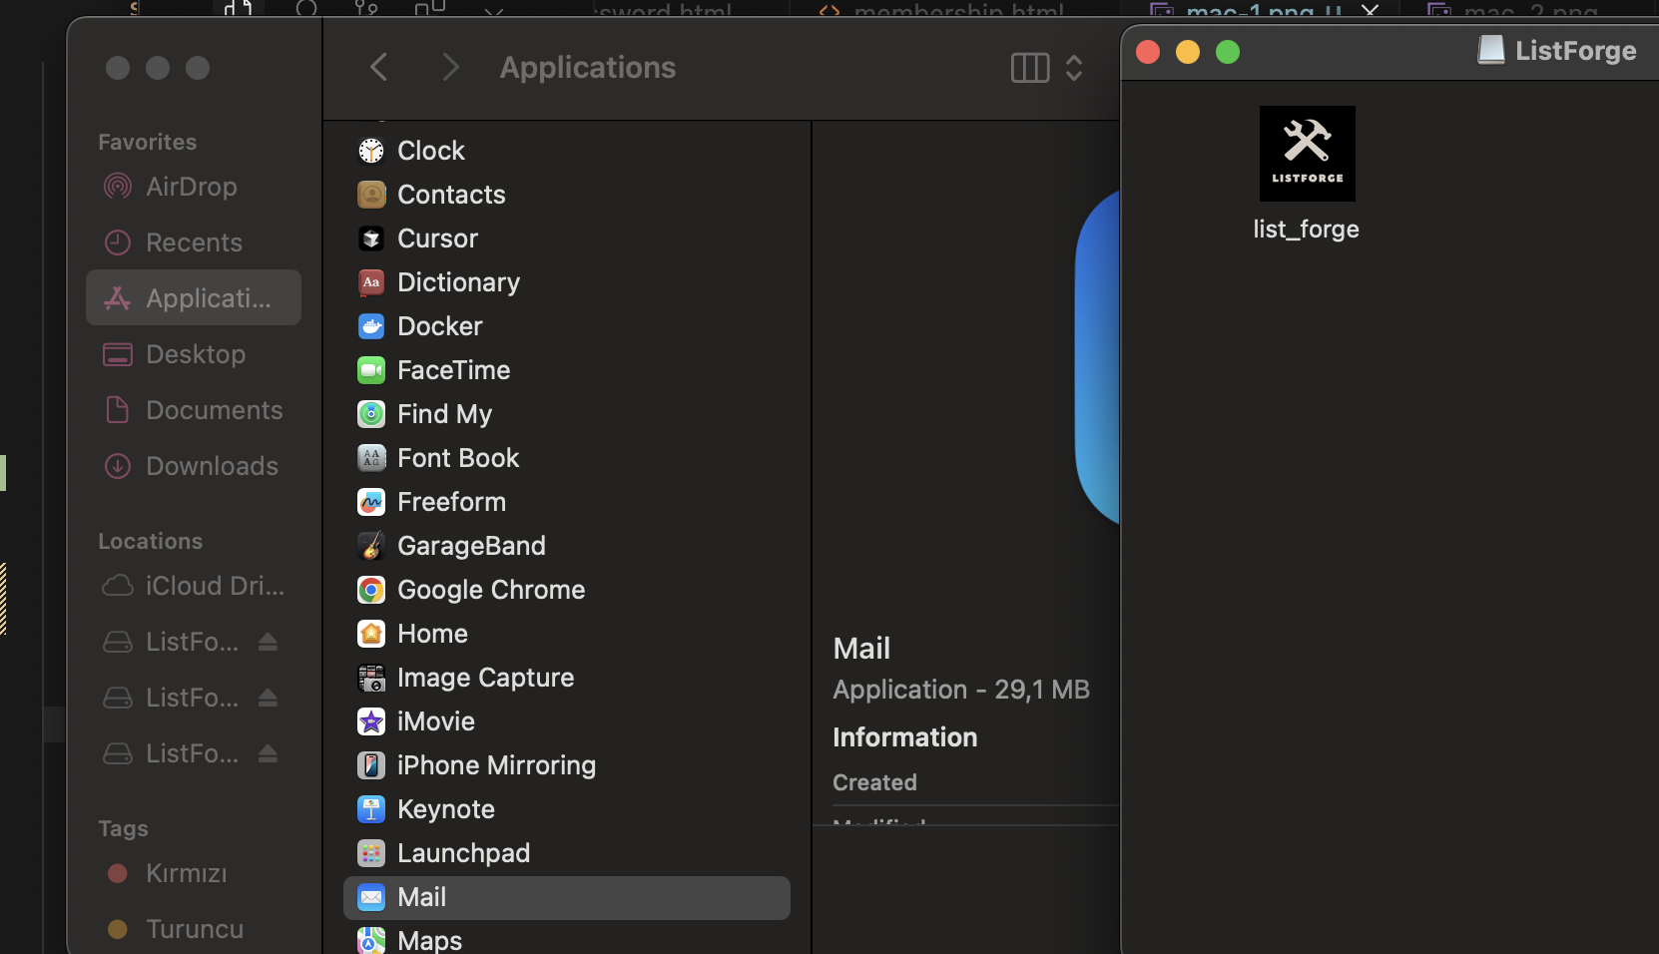The height and width of the screenshot is (954, 1659).
Task: Open AirDrop in the Favorites sidebar
Action: coord(194,187)
